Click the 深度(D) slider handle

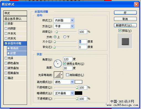(x=57, y=32)
